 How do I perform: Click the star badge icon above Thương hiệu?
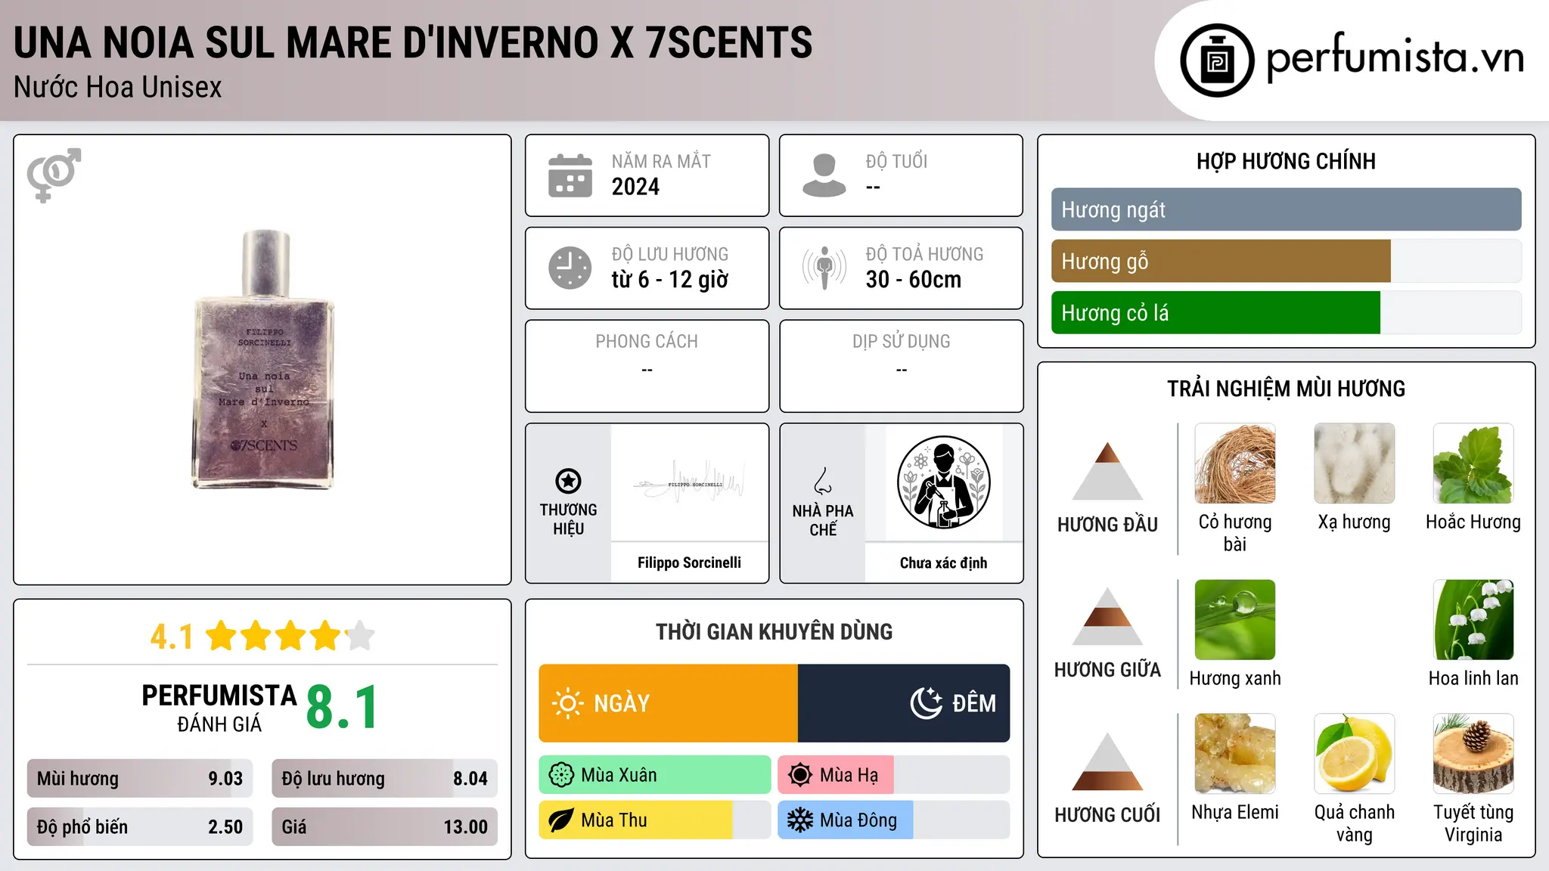point(568,481)
